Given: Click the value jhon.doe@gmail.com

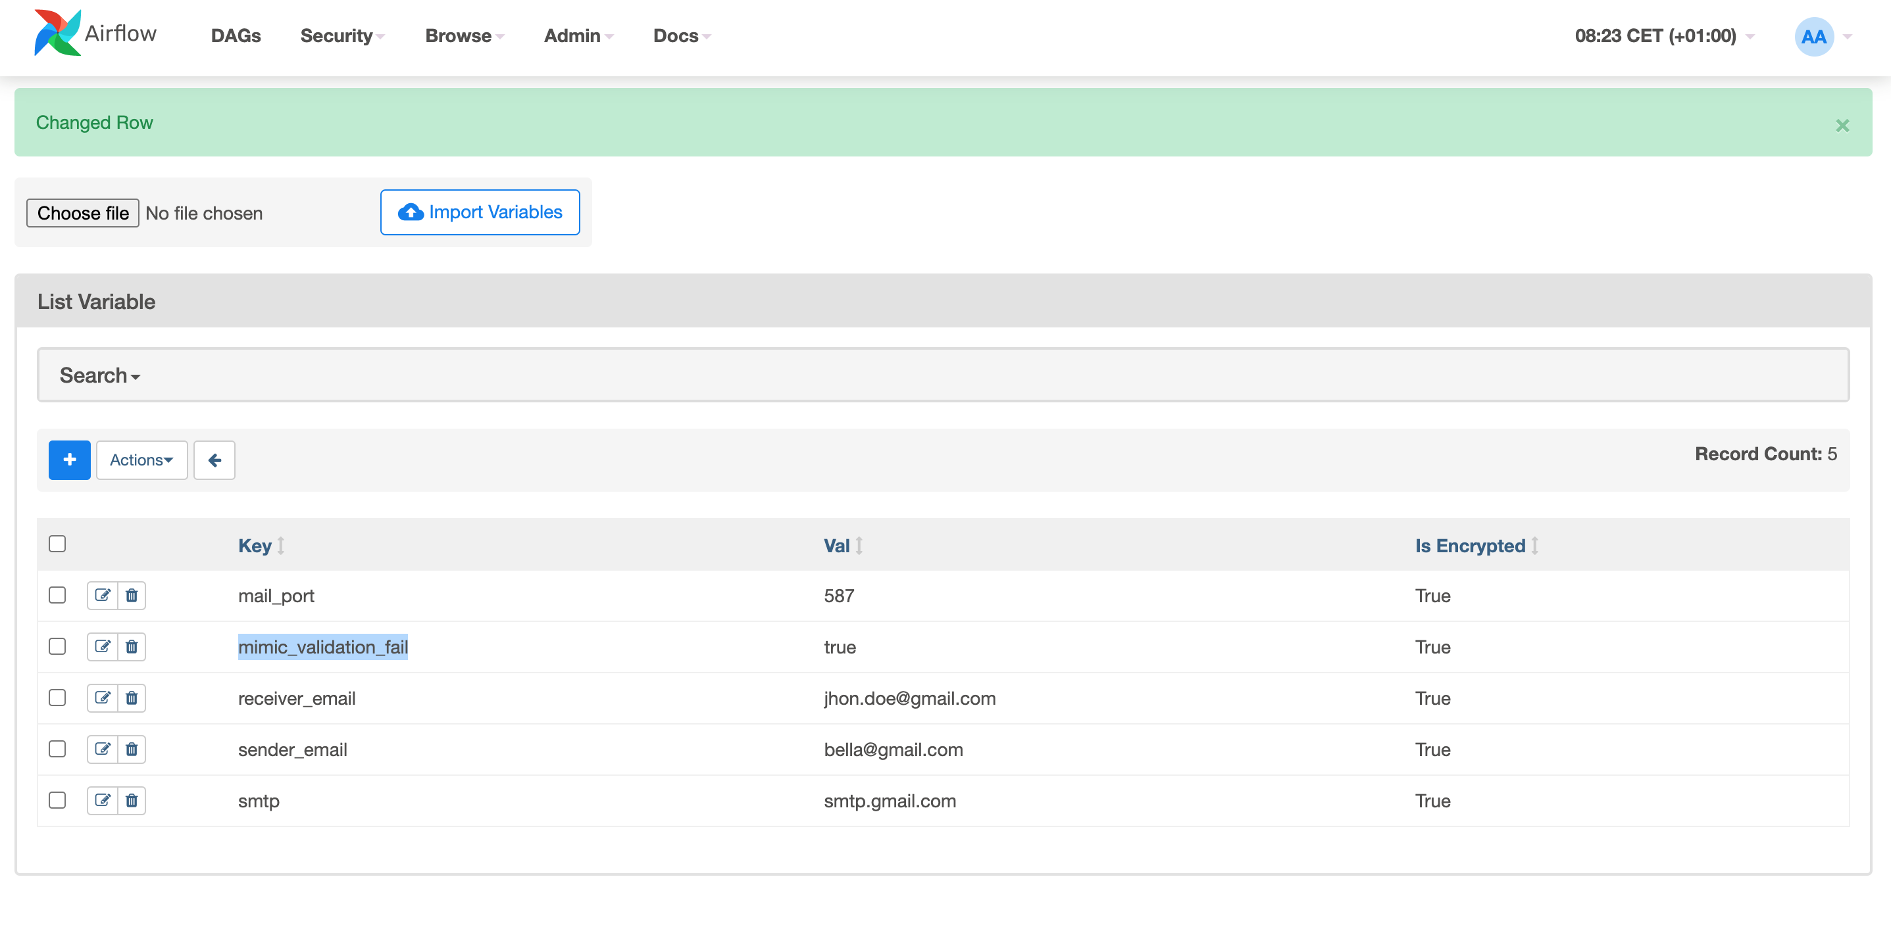Looking at the screenshot, I should pyautogui.click(x=909, y=698).
